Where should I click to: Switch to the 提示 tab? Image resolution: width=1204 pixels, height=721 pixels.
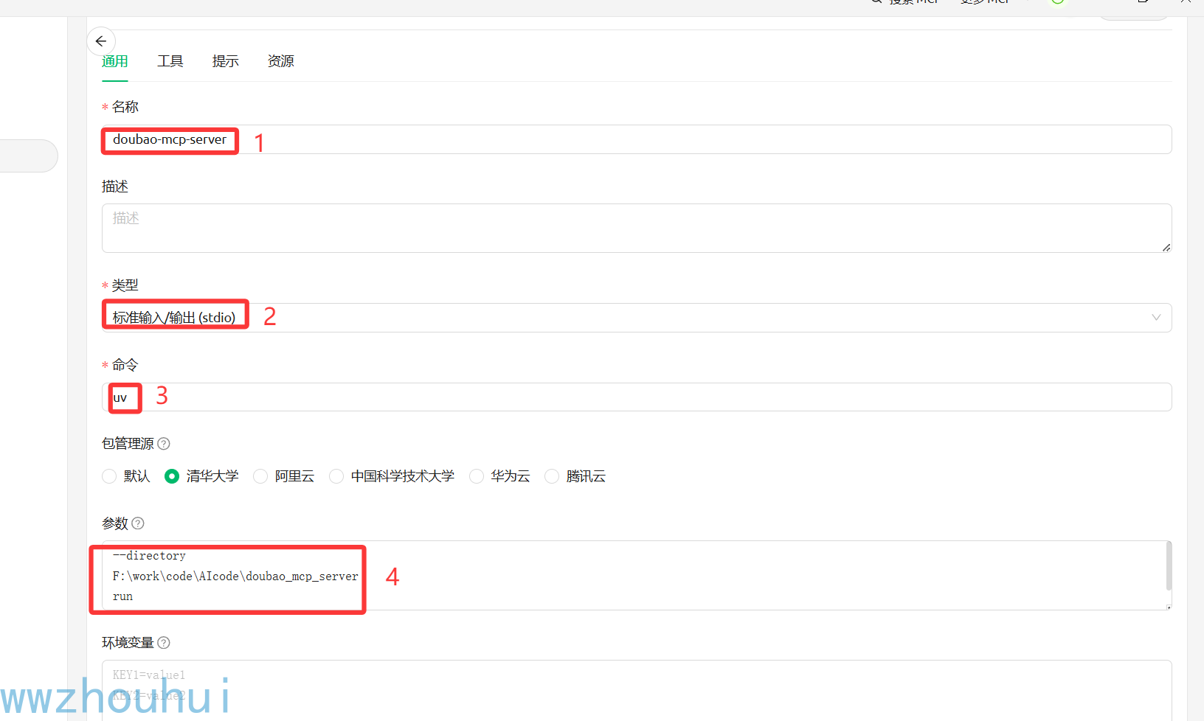225,61
